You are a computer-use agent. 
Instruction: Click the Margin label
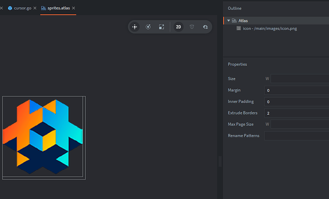tap(234, 90)
